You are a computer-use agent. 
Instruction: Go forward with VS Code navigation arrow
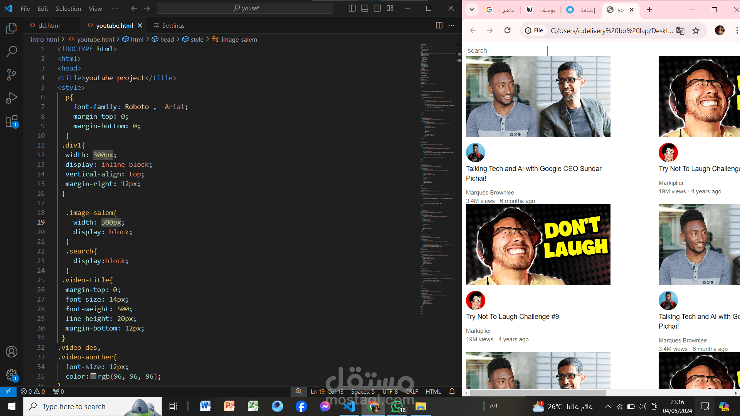click(147, 8)
